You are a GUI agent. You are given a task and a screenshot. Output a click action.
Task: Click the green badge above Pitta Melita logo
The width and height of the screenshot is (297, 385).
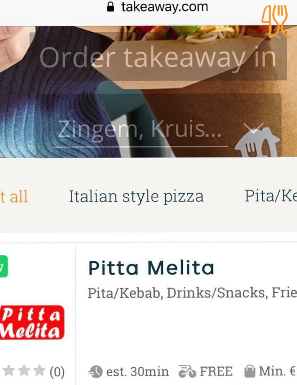[4, 266]
